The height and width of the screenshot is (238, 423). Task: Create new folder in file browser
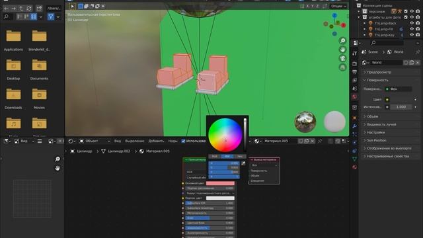point(39,9)
